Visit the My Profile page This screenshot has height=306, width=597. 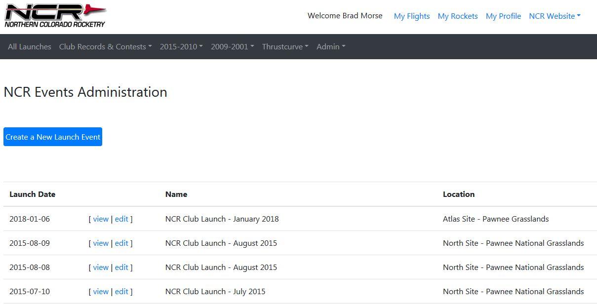coord(503,16)
